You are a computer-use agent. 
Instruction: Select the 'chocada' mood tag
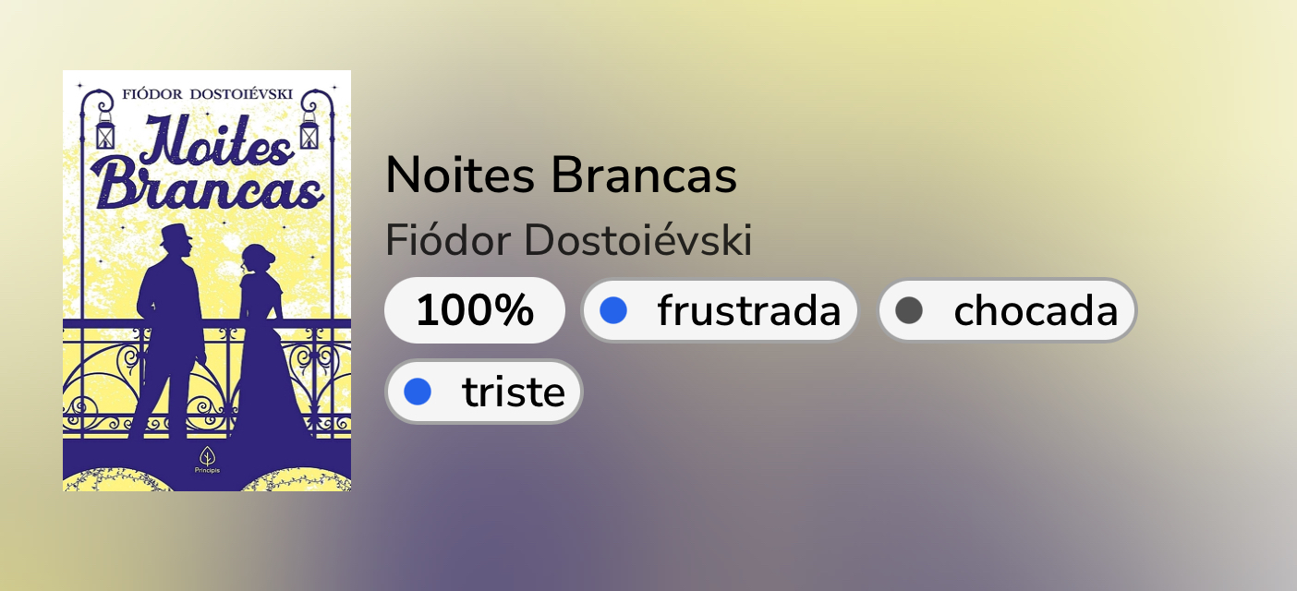pos(1007,311)
